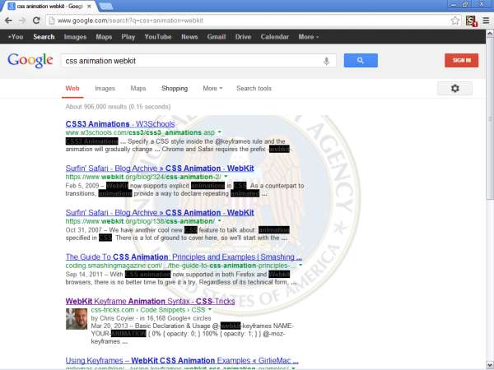Start voice search with the microphone icon
This screenshot has height=370, width=494.
326,61
